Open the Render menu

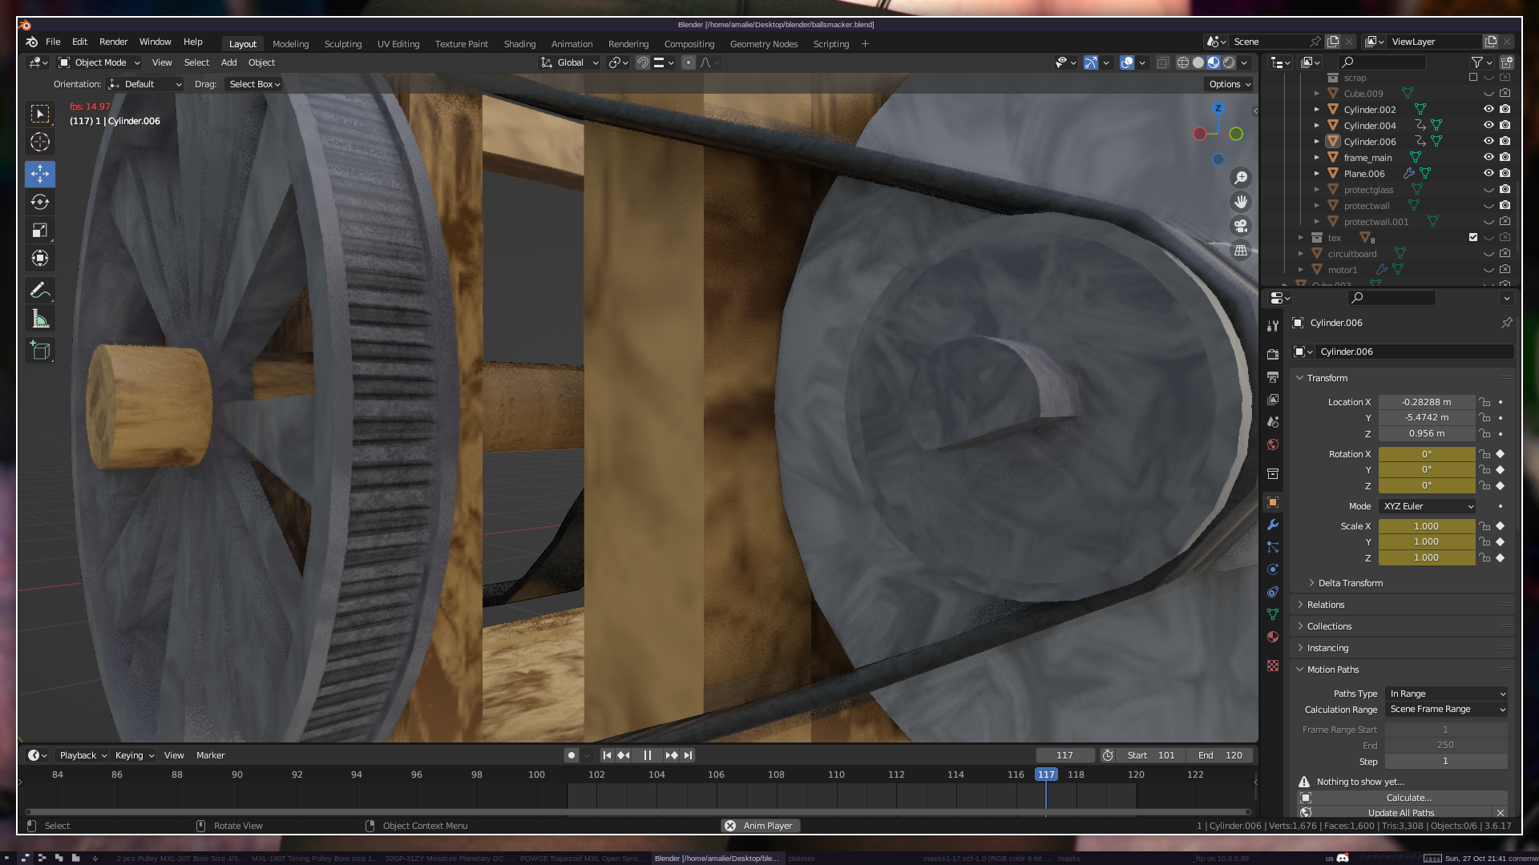pos(113,42)
